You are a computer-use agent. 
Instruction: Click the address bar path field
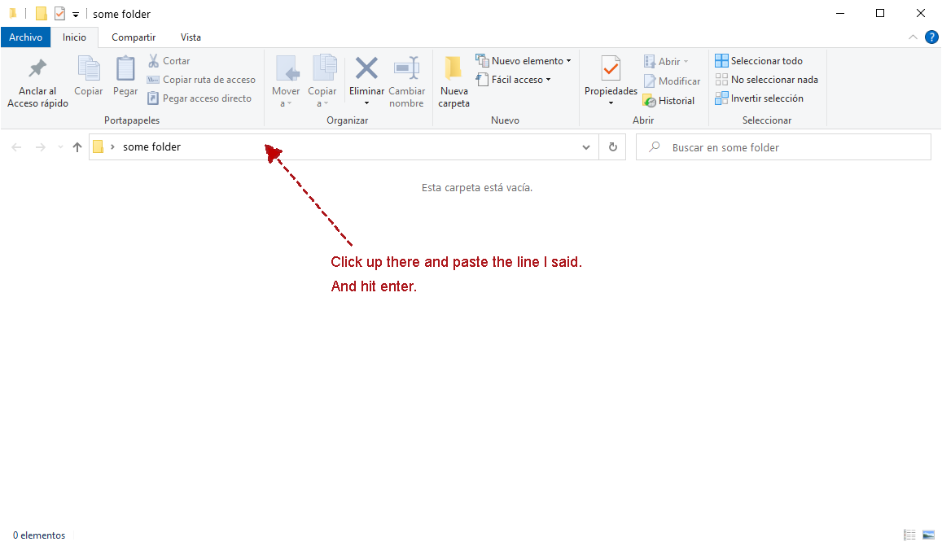click(x=344, y=147)
